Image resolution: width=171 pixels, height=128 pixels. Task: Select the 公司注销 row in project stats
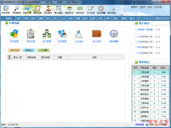pyautogui.click(x=150, y=85)
